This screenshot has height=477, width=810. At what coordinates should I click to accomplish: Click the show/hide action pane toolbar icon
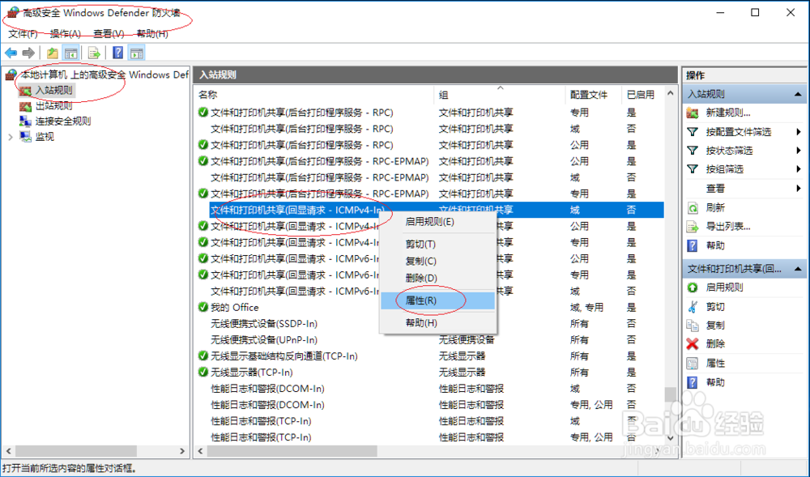pos(136,53)
